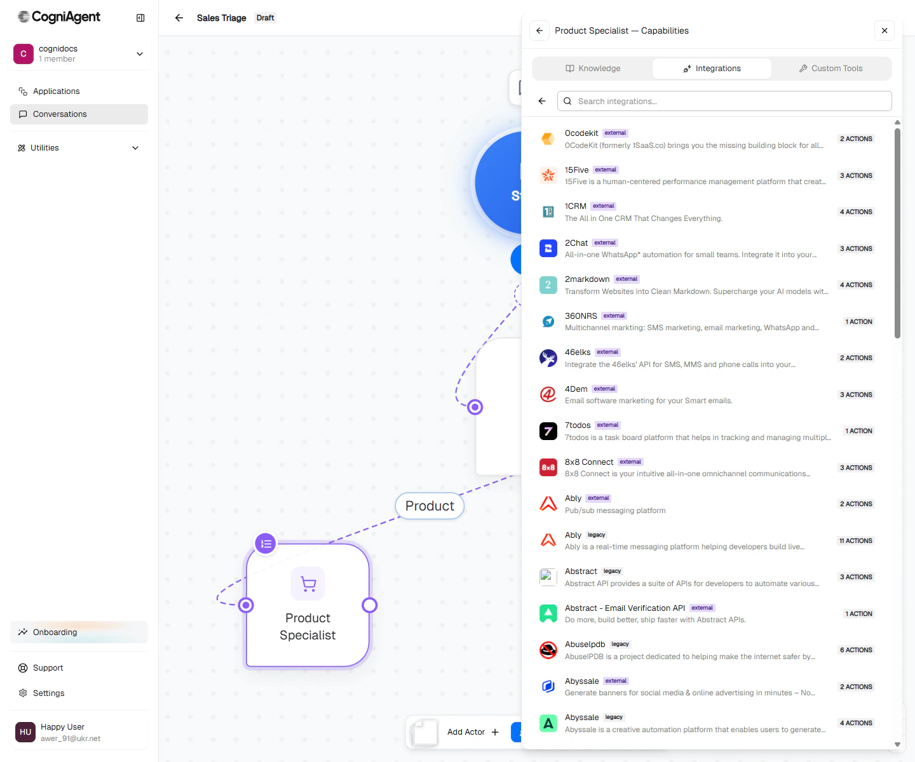Screen dimensions: 915x762
Task: Open Settings in the sidebar
Action: [x=79, y=693]
